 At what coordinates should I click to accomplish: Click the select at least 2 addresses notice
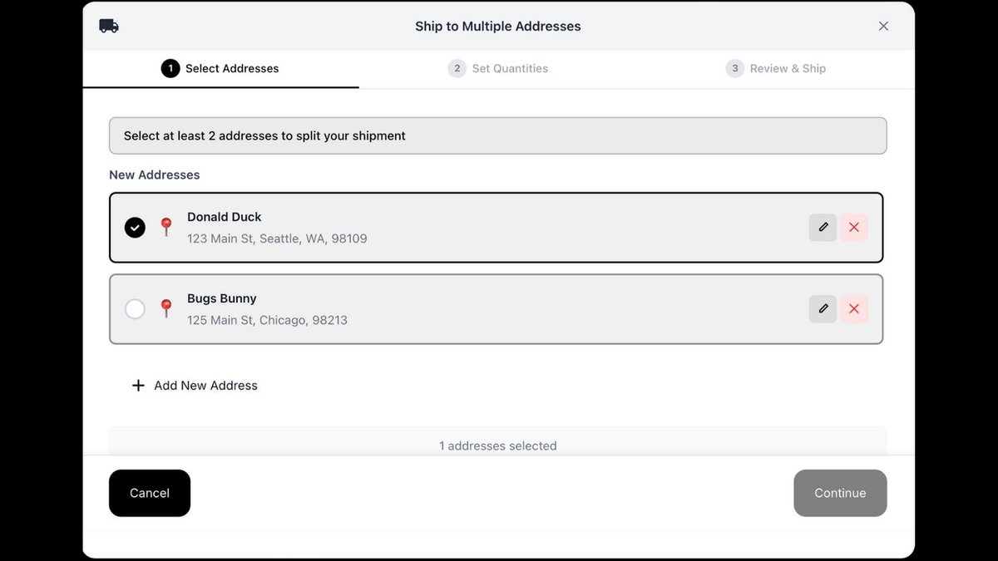point(498,135)
